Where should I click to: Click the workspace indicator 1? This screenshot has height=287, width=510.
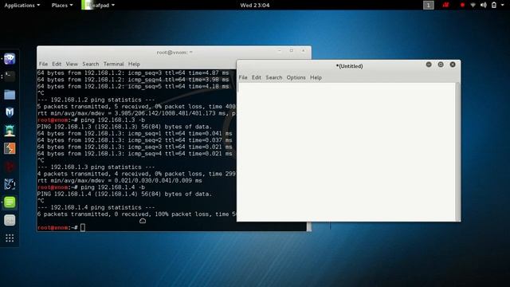click(429, 6)
